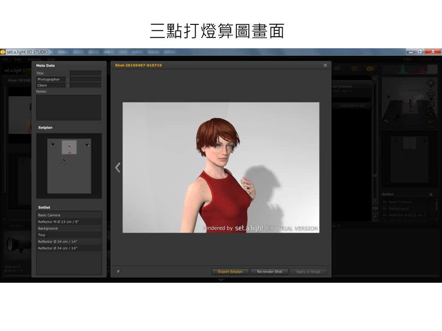Select Background item in the Setlist
442x331 pixels.
pyautogui.click(x=69, y=228)
